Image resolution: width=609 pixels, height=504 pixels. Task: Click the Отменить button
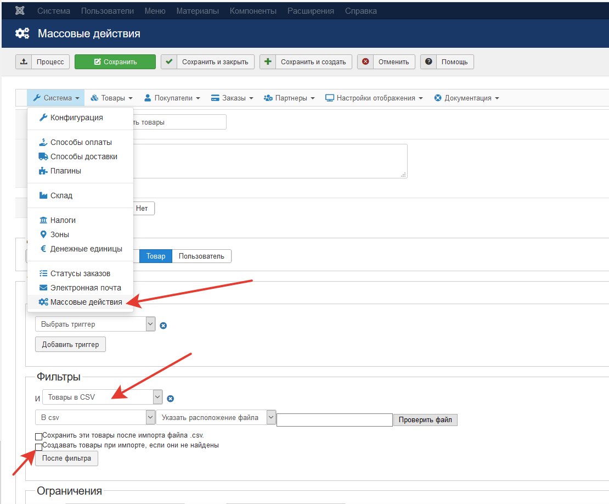[386, 62]
